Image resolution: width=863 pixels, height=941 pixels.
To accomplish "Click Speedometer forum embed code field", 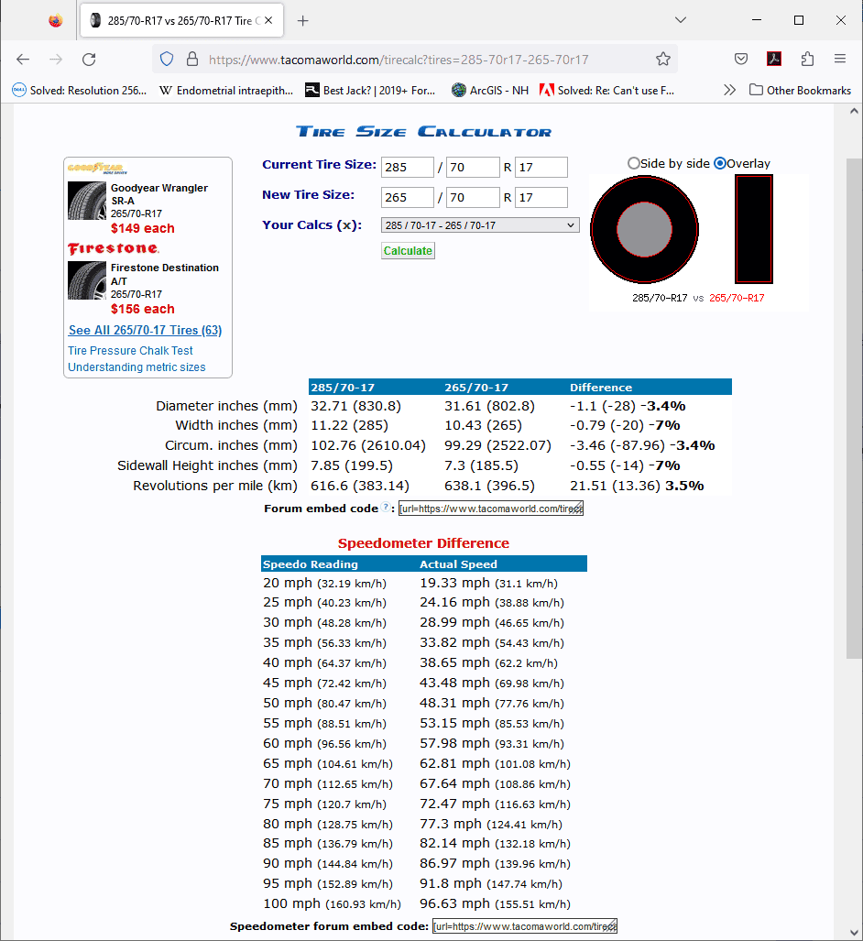I will coord(525,926).
